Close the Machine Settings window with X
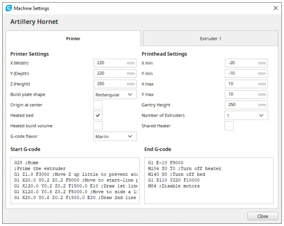This screenshot has height=226, width=284. 276,8
